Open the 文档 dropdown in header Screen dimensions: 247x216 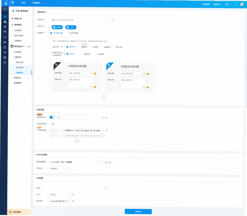227,4
